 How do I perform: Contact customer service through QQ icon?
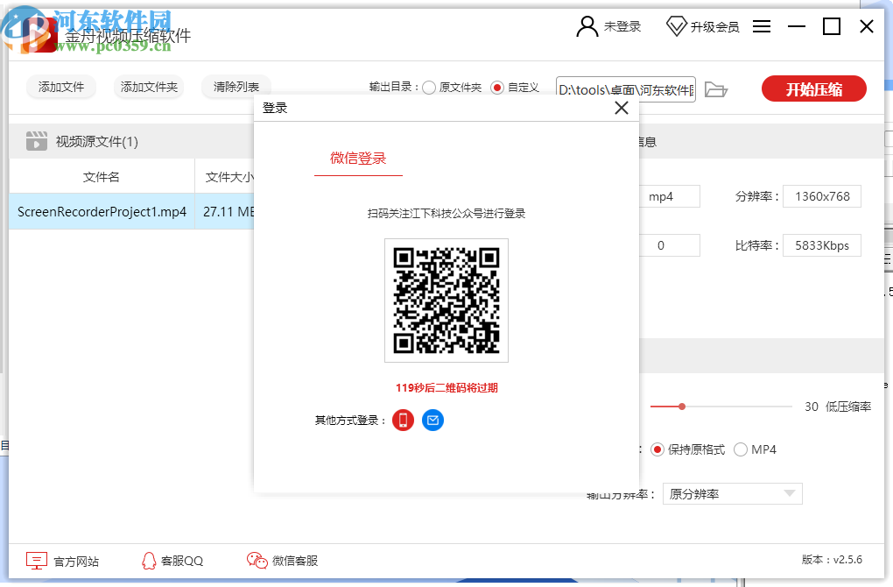coord(147,560)
